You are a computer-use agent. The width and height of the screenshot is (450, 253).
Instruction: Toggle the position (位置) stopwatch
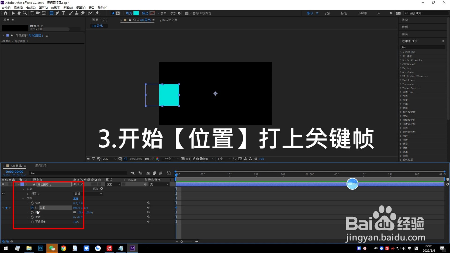coord(32,208)
